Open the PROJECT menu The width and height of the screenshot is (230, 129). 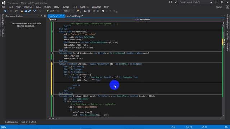28,7
